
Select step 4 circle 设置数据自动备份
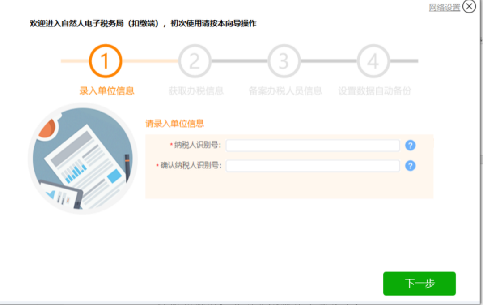click(x=373, y=61)
